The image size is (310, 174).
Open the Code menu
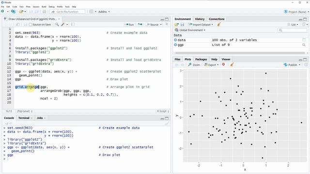(15, 7)
